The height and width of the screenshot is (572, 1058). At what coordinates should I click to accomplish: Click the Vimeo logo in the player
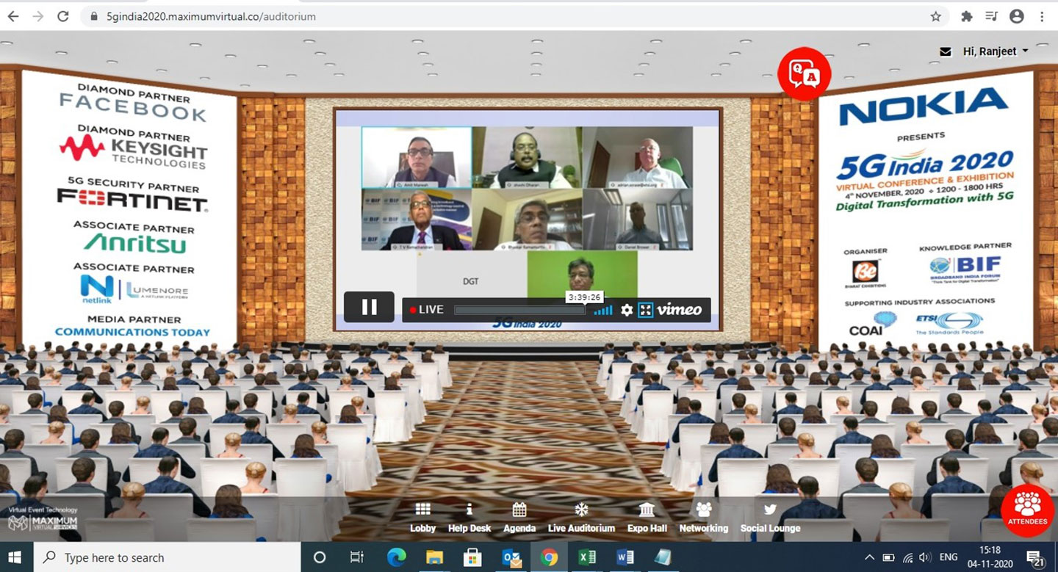click(x=680, y=310)
